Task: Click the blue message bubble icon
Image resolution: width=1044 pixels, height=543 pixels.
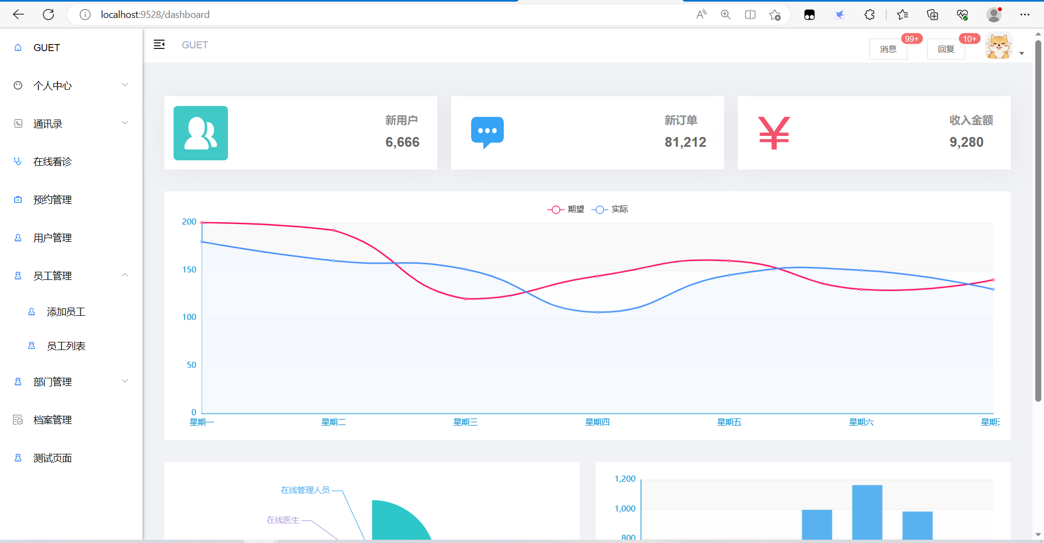Action: (487, 133)
